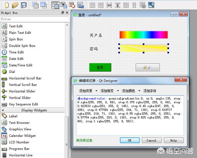Select Edit Tab Order mode icon
The height and width of the screenshot is (158, 197).
80,5
